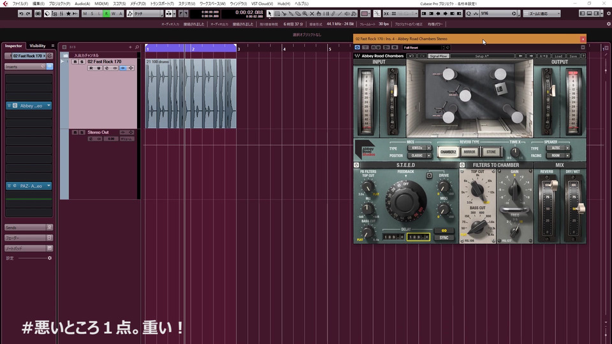The height and width of the screenshot is (344, 612).
Task: Switch to the Inspector tab
Action: [x=13, y=46]
